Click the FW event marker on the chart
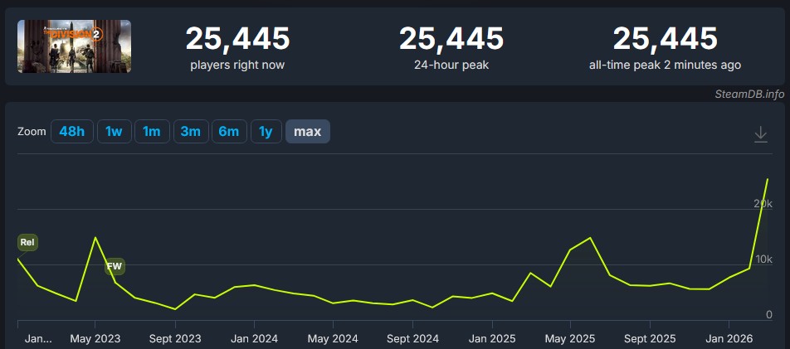The width and height of the screenshot is (790, 349). 115,266
